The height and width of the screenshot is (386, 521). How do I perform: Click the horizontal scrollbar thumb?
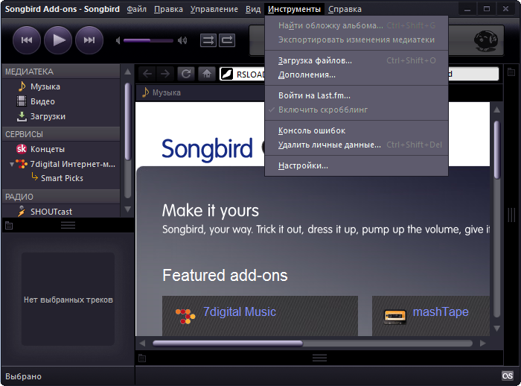[228, 344]
